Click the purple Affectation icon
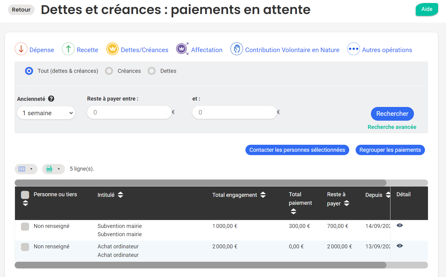Viewport: 446px width, 277px height. click(182, 49)
